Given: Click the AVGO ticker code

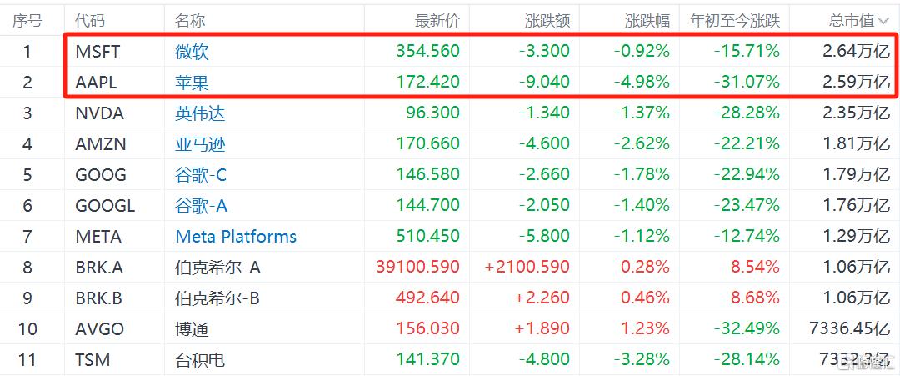Looking at the screenshot, I should coord(97,329).
